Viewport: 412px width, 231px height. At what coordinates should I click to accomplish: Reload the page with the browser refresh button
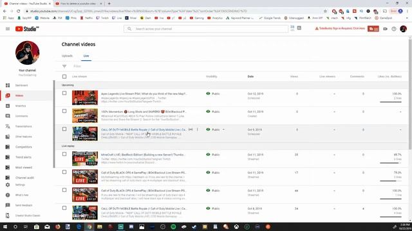[19, 12]
